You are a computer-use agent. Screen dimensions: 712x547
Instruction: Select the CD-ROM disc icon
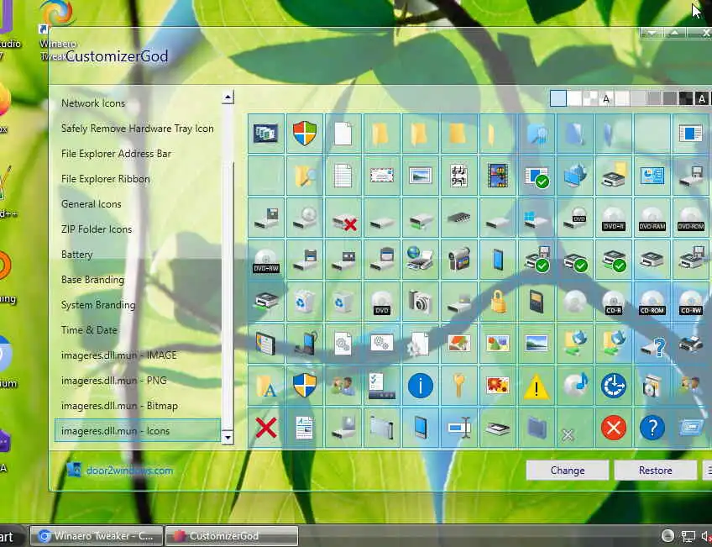pyautogui.click(x=652, y=302)
